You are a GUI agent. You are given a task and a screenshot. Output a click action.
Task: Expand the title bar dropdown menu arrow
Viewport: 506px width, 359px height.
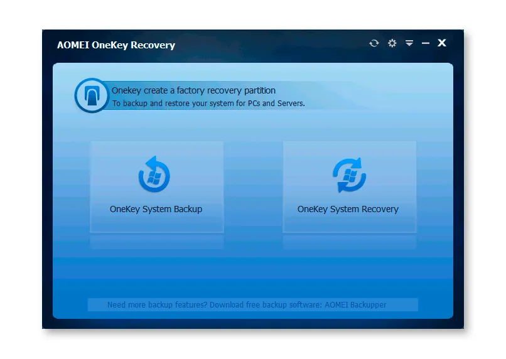409,43
